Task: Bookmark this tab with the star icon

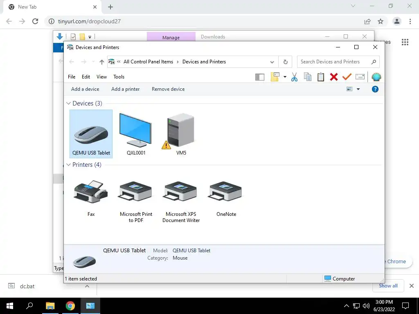Action: [x=381, y=21]
